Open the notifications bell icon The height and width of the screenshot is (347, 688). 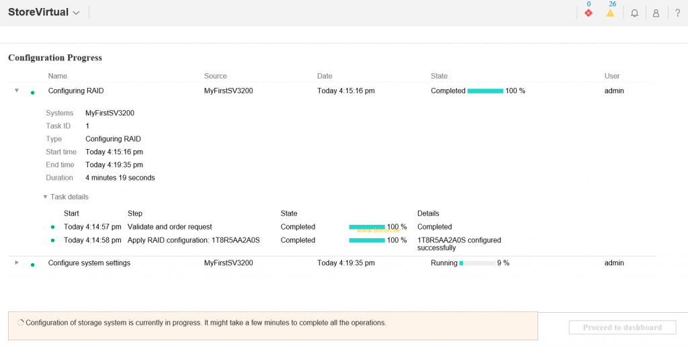[x=634, y=13]
